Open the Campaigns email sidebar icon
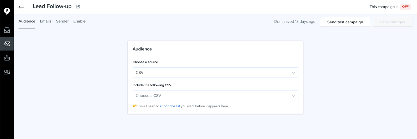The width and height of the screenshot is (417, 139). (x=7, y=44)
